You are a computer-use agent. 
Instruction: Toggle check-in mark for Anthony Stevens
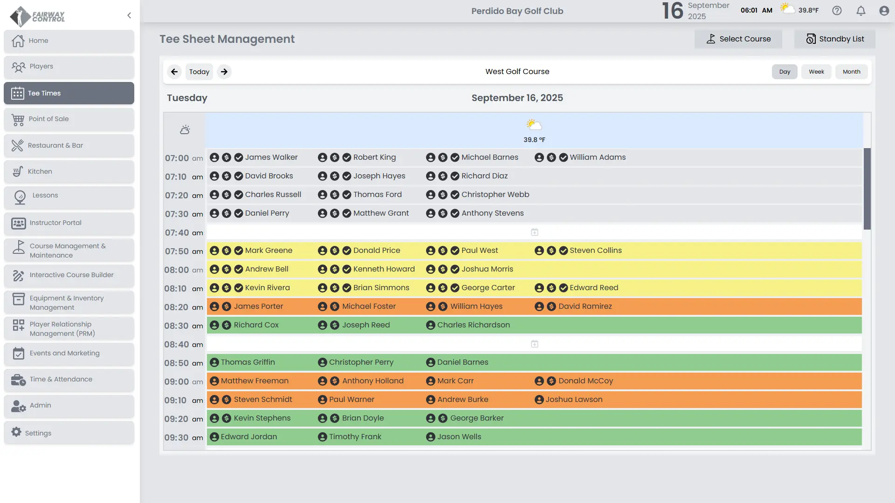[454, 213]
